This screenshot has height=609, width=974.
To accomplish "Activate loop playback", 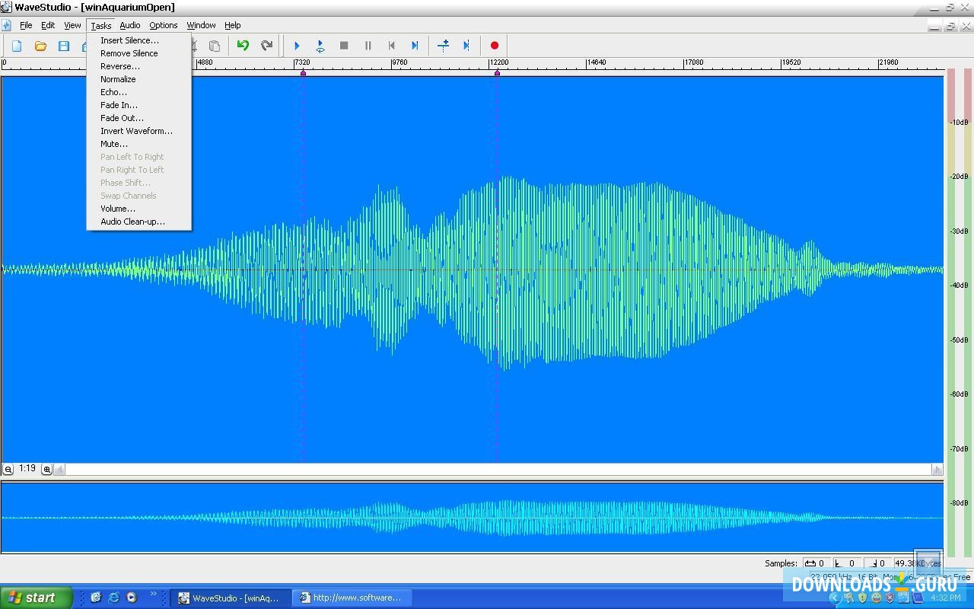I will click(x=320, y=46).
